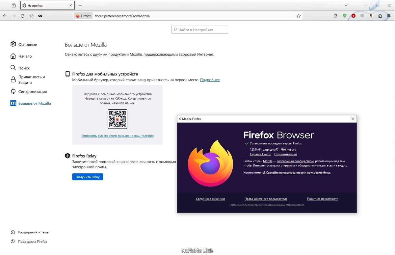The height and width of the screenshot is (255, 395).
Task: Close the О Mozilla Firefox dialog
Action: pyautogui.click(x=353, y=119)
